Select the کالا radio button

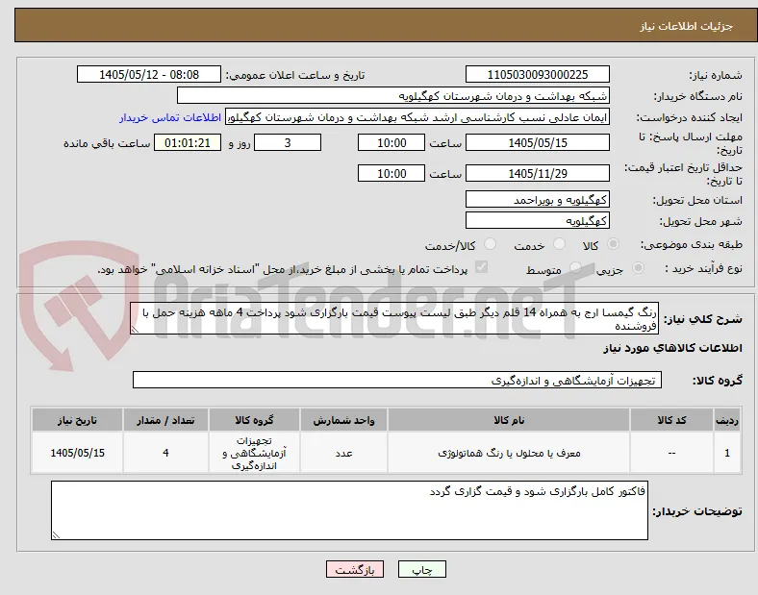[613, 244]
